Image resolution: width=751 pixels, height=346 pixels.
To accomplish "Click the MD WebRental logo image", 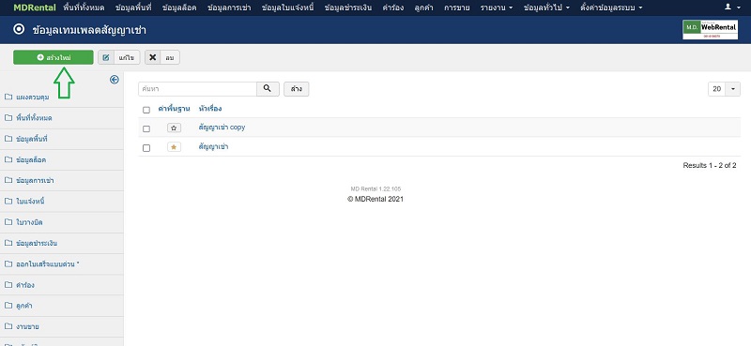I will point(710,30).
